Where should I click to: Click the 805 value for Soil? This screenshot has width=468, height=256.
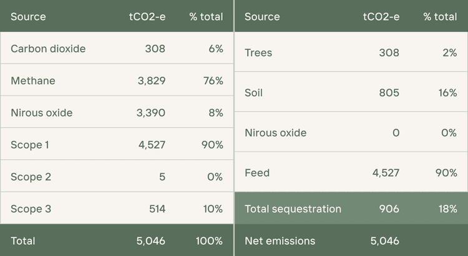tap(389, 93)
